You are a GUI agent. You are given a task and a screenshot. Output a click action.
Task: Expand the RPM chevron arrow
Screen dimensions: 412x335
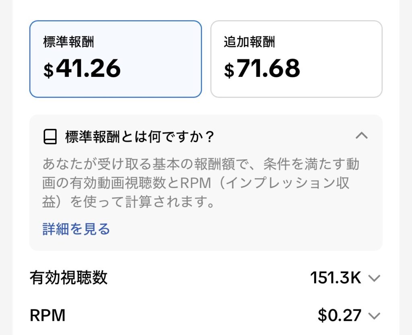pos(374,316)
